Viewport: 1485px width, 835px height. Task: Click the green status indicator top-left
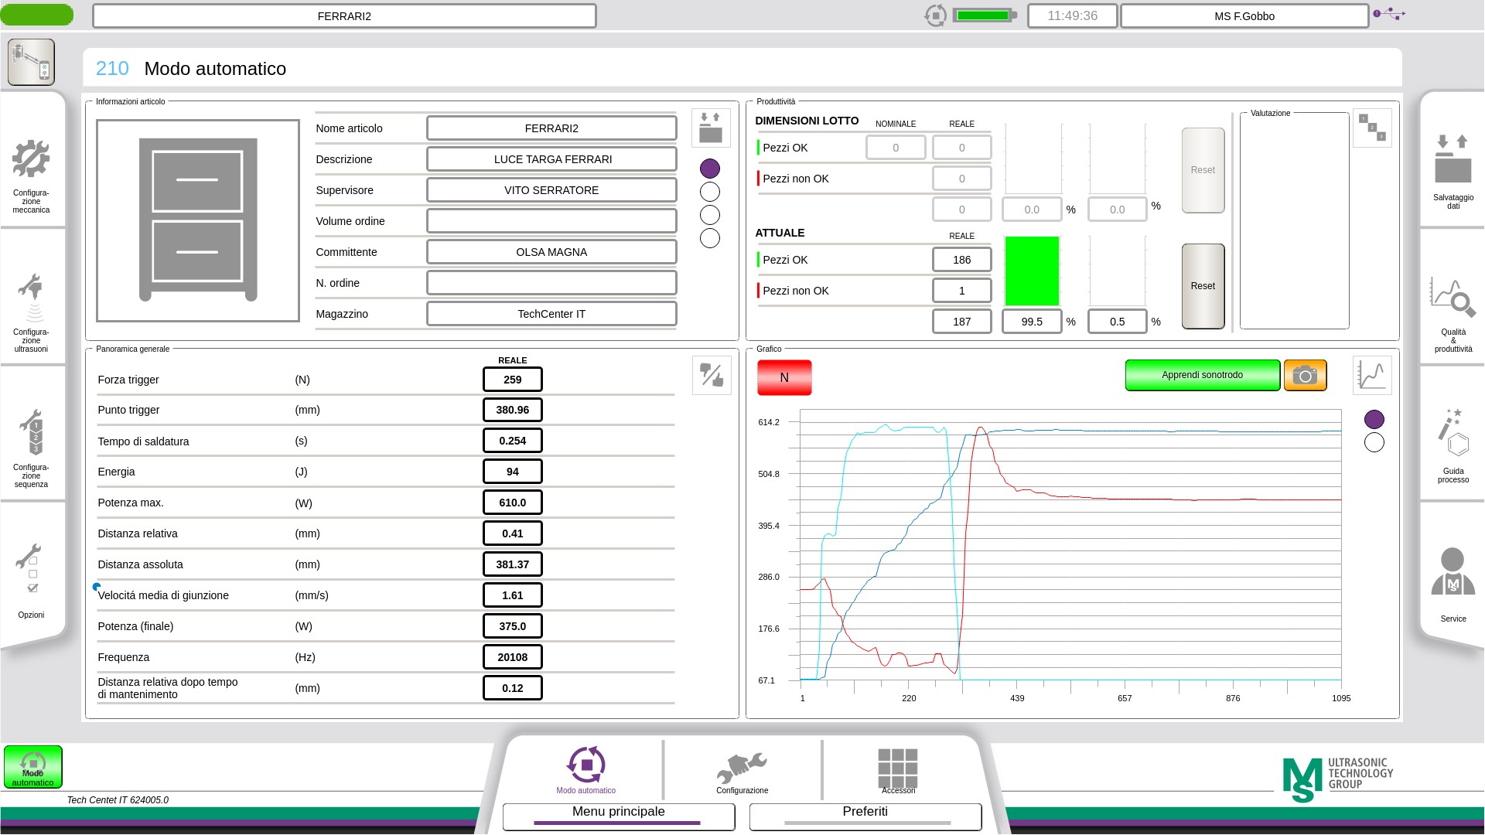click(37, 14)
